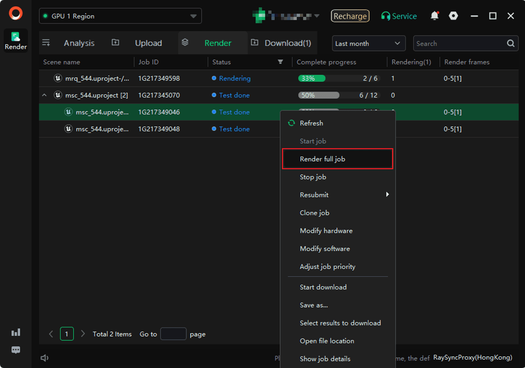Click the Status column filter icon
The width and height of the screenshot is (525, 368).
click(x=280, y=62)
